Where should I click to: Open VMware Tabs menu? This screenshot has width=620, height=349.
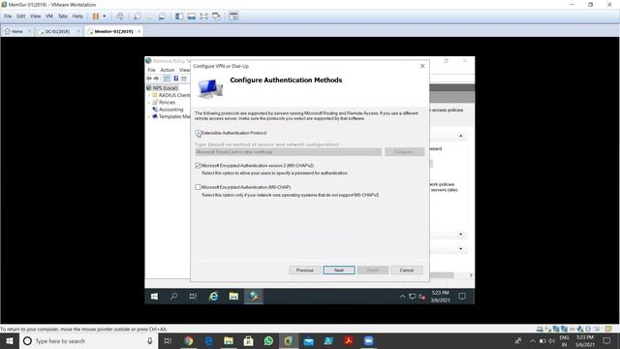click(63, 16)
